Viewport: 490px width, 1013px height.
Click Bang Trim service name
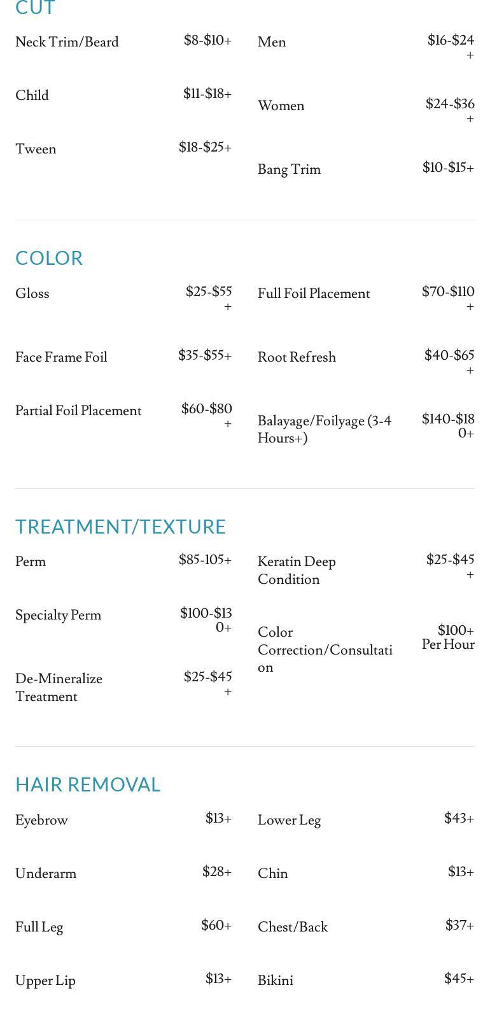[289, 169]
